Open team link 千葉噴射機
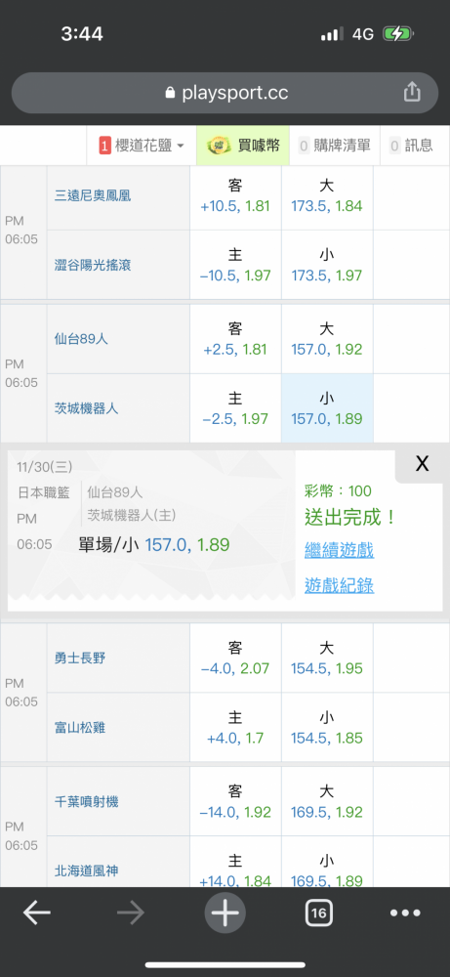The height and width of the screenshot is (977, 450). coord(87,802)
